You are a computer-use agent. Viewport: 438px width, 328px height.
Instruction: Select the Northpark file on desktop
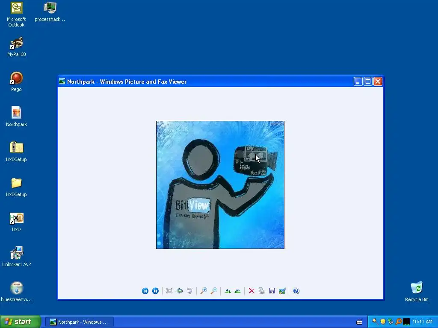pos(16,117)
